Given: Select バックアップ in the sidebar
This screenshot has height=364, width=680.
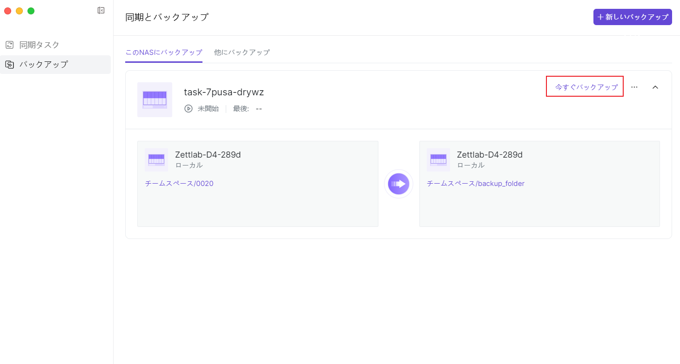Looking at the screenshot, I should tap(44, 65).
